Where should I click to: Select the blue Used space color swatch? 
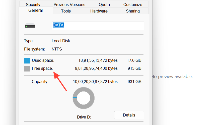coord(27,60)
